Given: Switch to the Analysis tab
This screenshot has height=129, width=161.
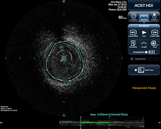Looking at the screenshot, I should click(x=144, y=17).
